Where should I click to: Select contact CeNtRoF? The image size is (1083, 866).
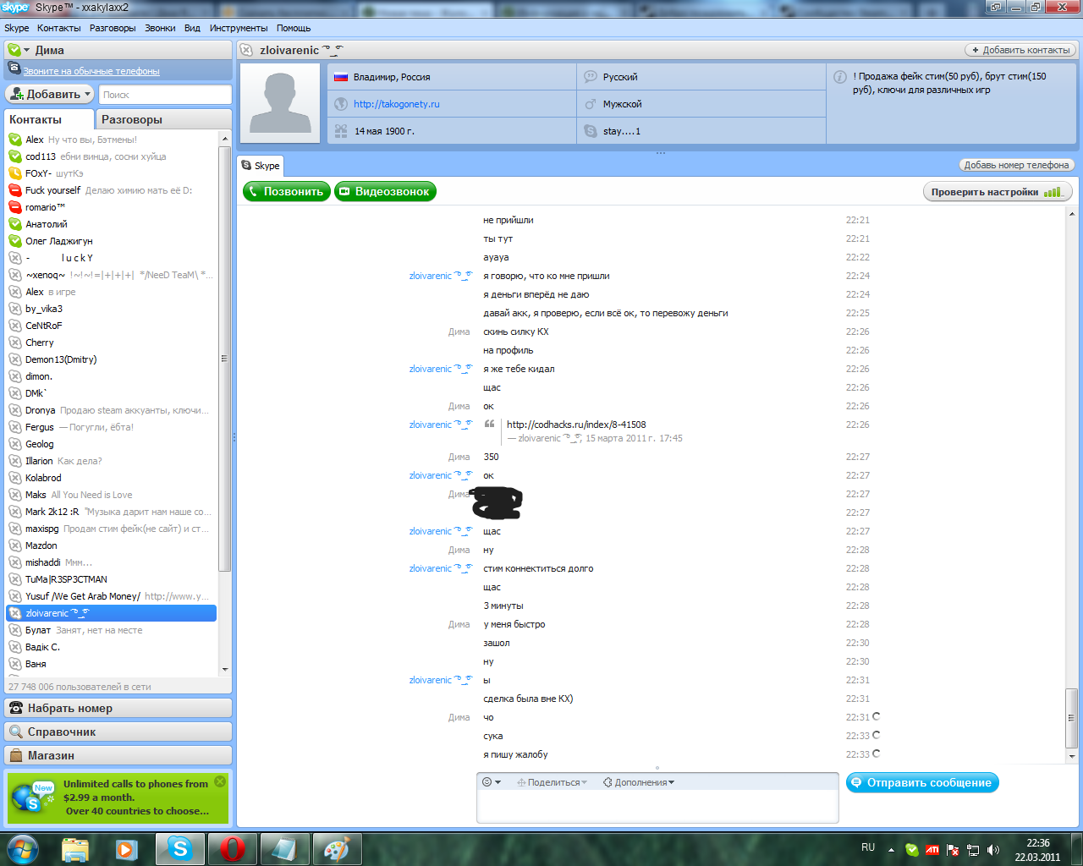tap(112, 326)
